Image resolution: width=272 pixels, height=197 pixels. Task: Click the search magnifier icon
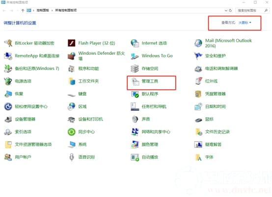pyautogui.click(x=266, y=10)
